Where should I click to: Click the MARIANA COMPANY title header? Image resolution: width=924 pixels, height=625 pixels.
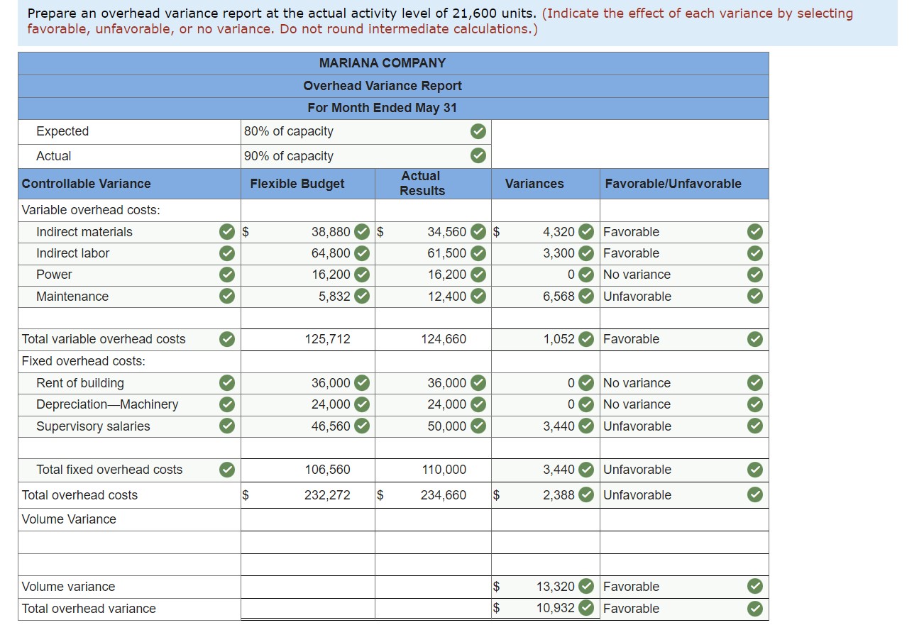383,62
